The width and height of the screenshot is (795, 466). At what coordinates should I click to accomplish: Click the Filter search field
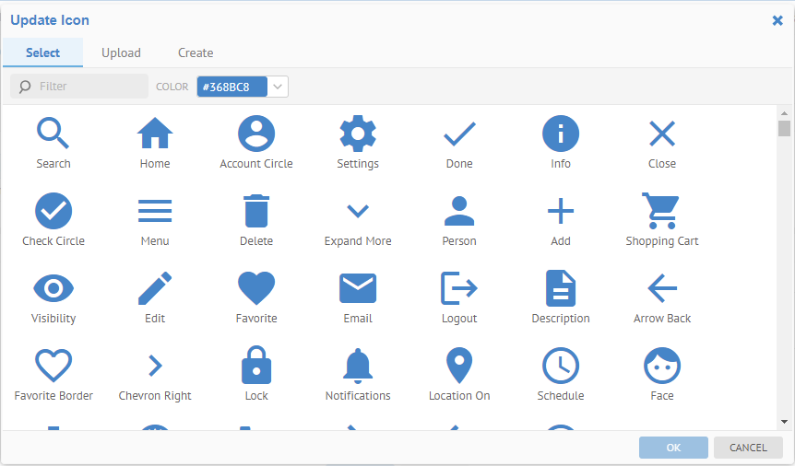point(88,87)
